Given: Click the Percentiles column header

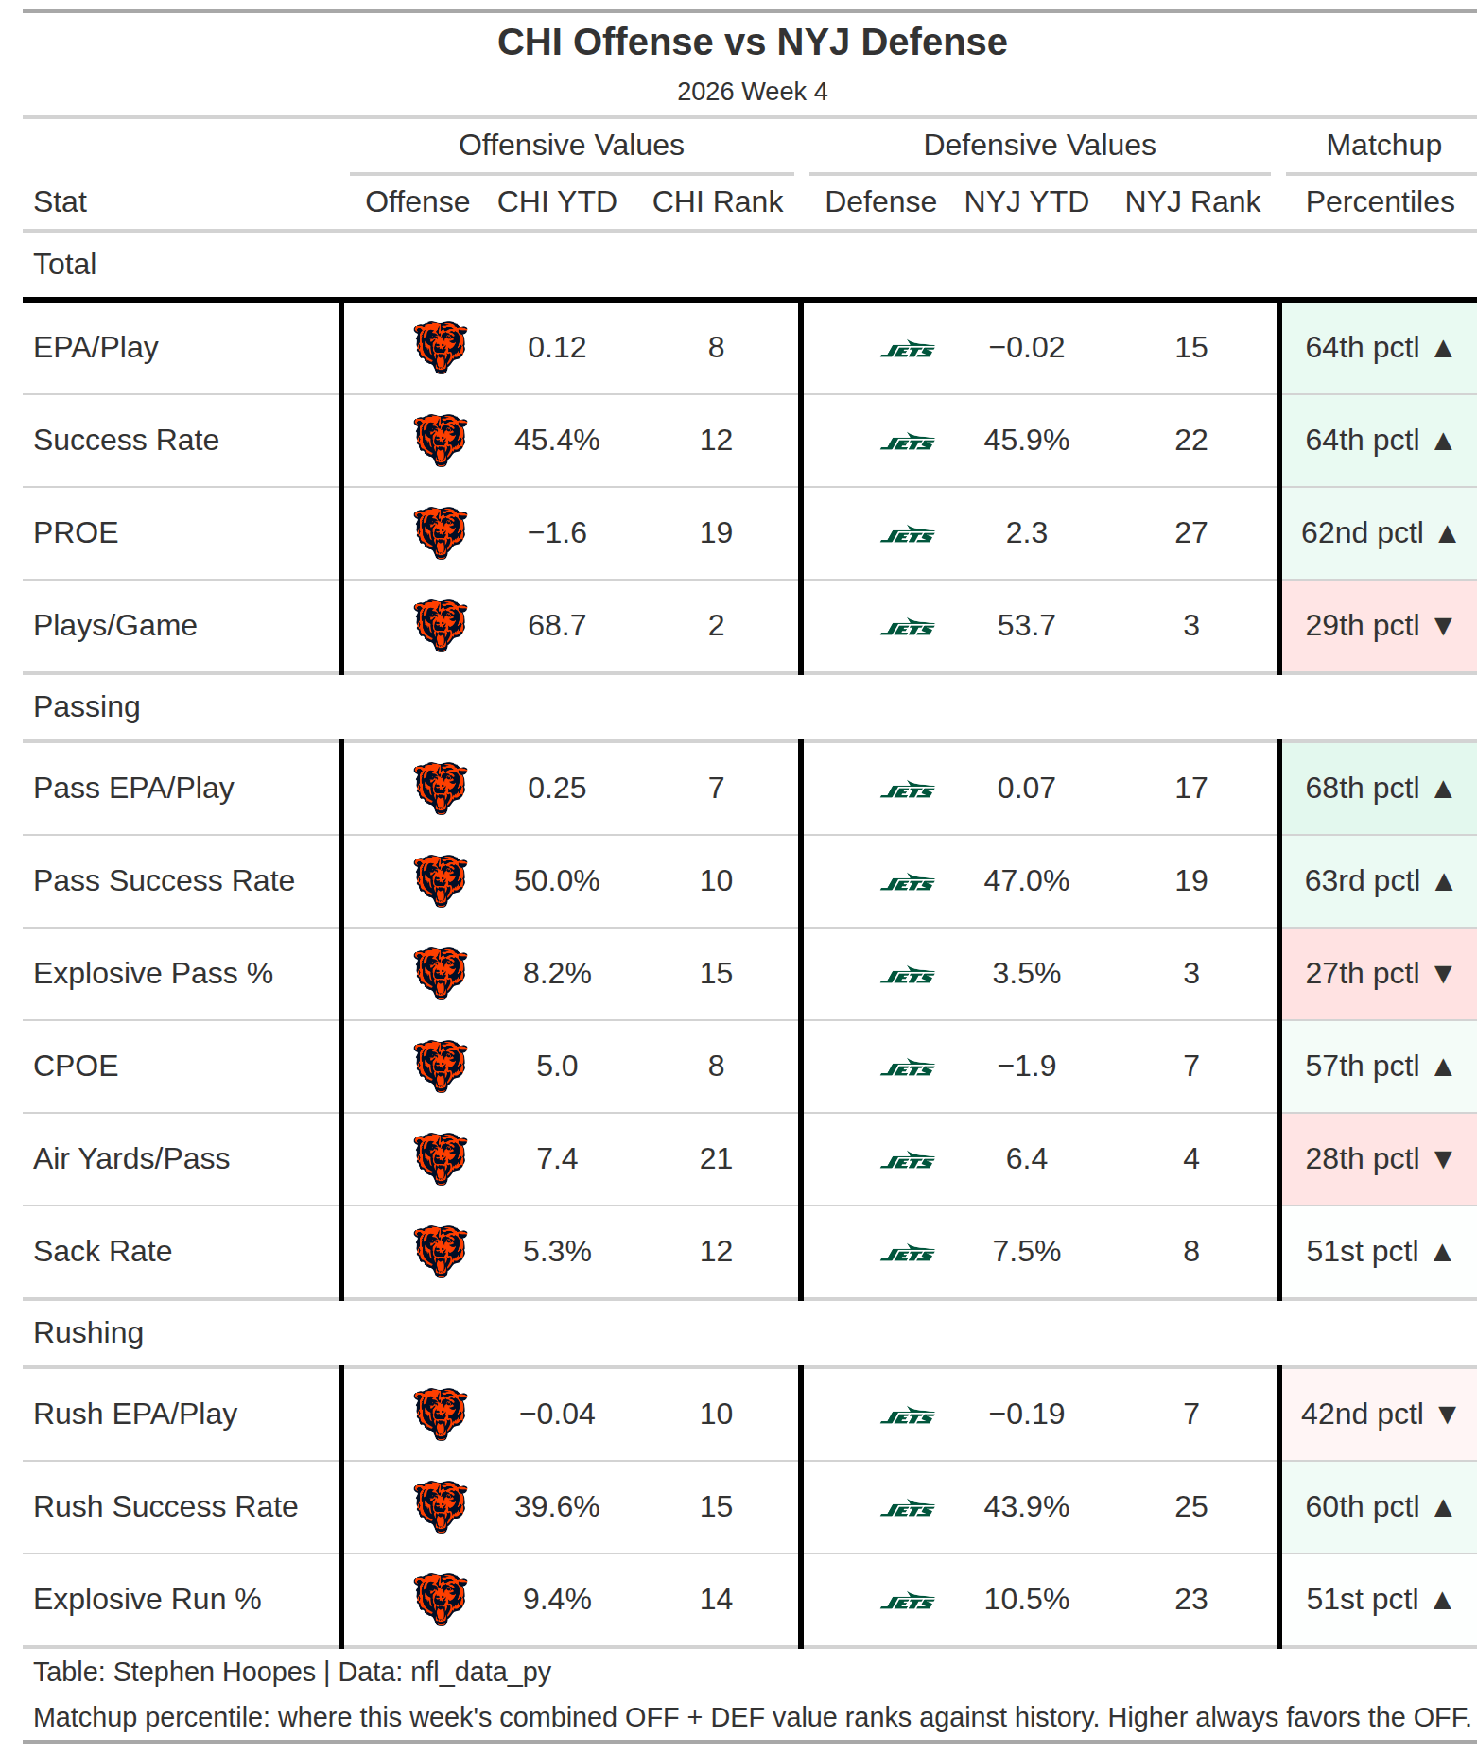Looking at the screenshot, I should [1381, 201].
